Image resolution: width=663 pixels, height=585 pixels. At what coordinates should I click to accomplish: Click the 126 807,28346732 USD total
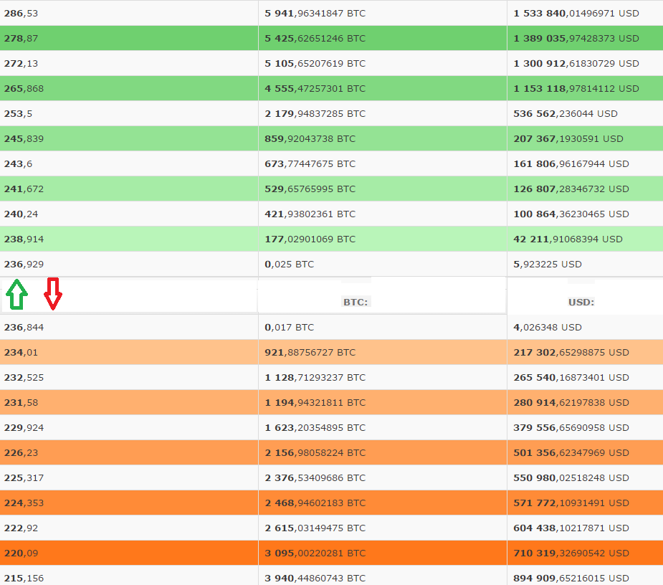click(x=571, y=189)
